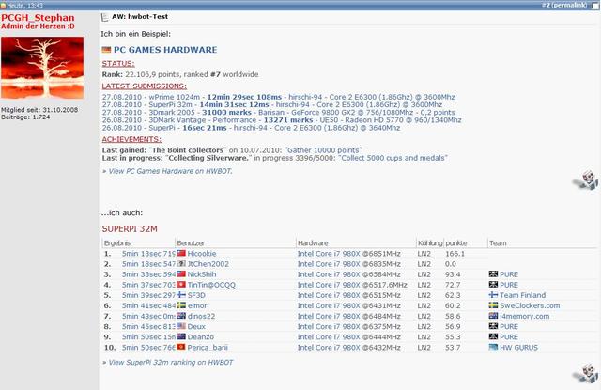The width and height of the screenshot is (601, 390).
Task: Open user Deanzo's profile
Action: (x=200, y=336)
